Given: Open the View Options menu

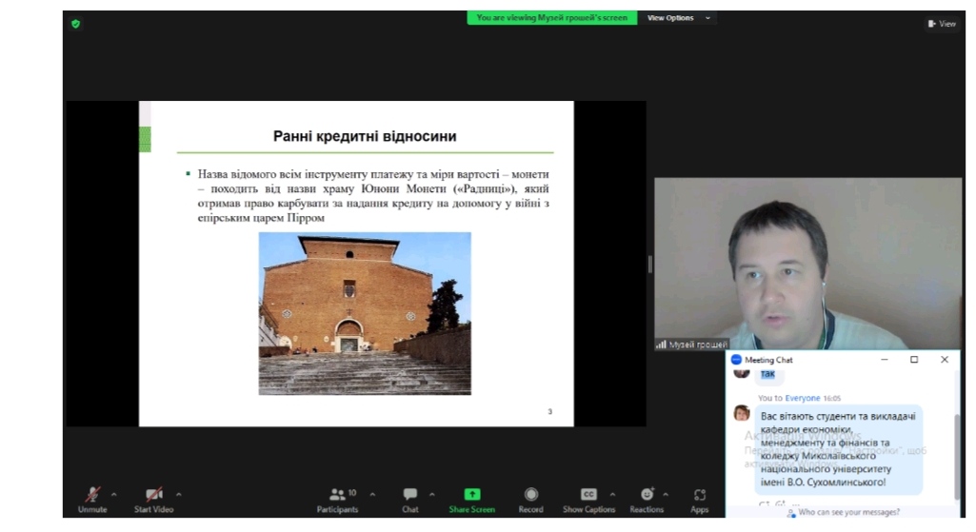Looking at the screenshot, I should (x=680, y=18).
